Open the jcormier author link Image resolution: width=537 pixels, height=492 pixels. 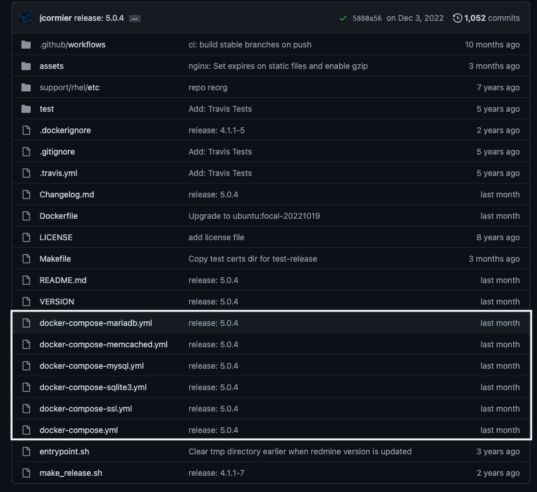[x=56, y=18]
